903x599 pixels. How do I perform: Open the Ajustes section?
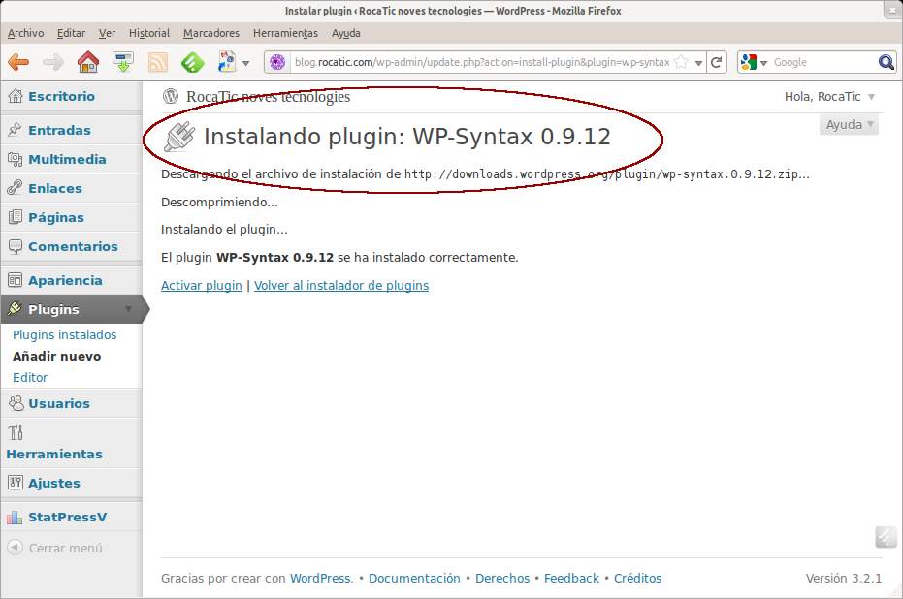pos(54,484)
